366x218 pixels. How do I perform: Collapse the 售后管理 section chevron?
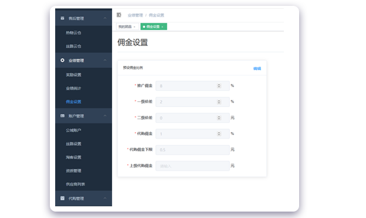click(105, 18)
